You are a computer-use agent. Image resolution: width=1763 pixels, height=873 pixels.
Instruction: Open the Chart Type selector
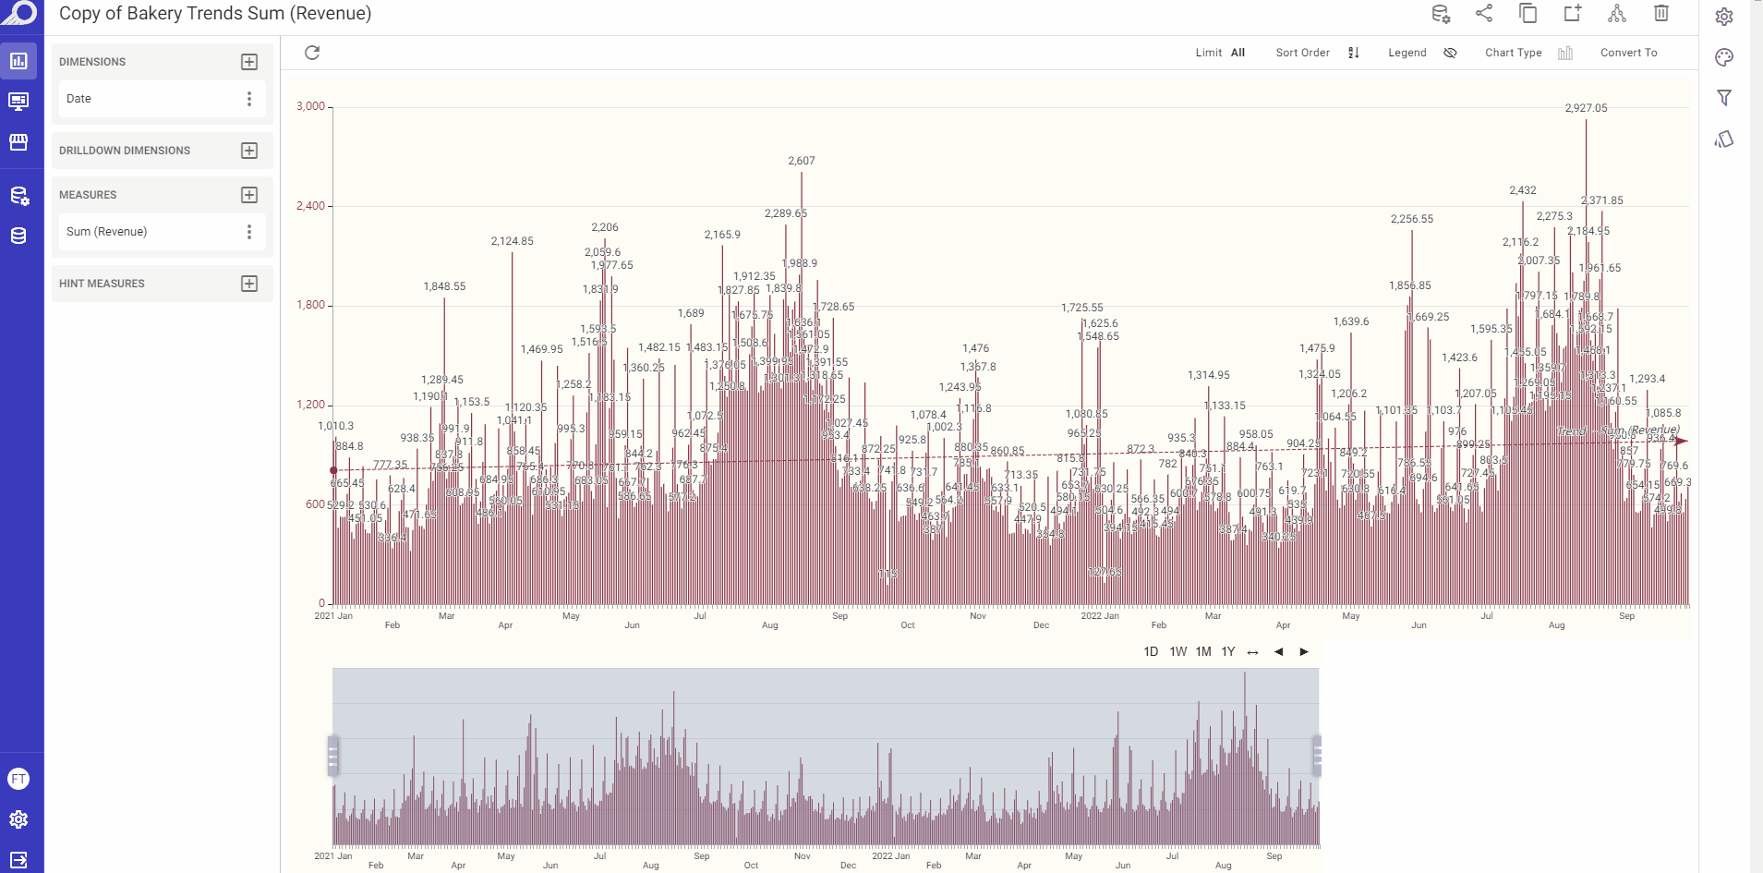coord(1528,53)
